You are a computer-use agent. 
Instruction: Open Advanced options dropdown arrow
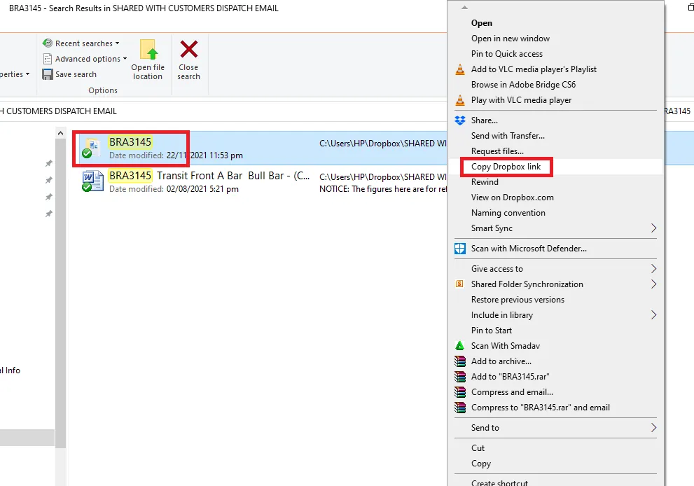125,58
